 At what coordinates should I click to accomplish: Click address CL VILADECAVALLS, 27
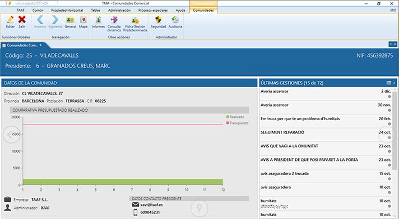pyautogui.click(x=42, y=93)
